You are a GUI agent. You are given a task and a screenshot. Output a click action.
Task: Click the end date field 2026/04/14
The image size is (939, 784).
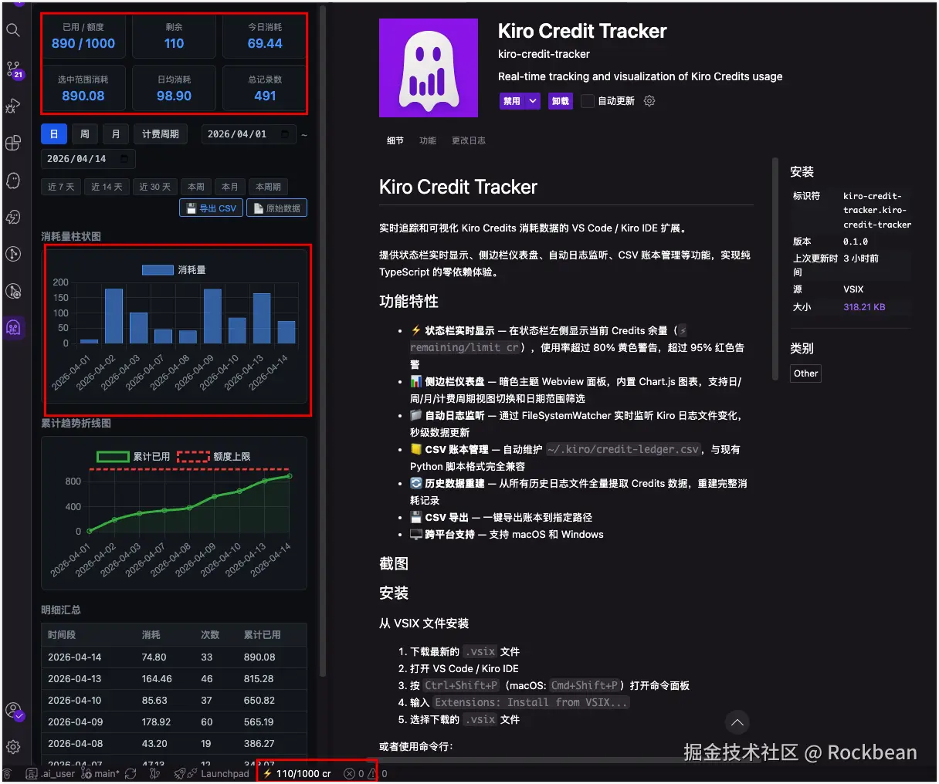88,159
